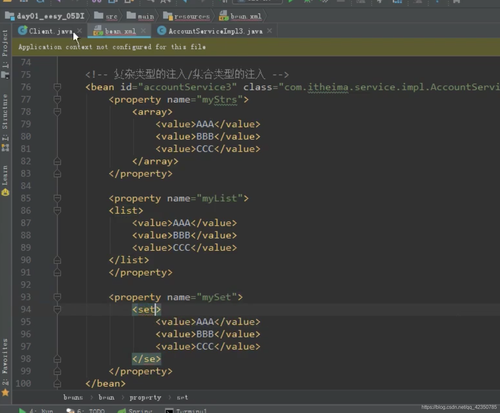Click <value>BBB</value> on line 88
This screenshot has height=413, width=500.
(x=185, y=235)
